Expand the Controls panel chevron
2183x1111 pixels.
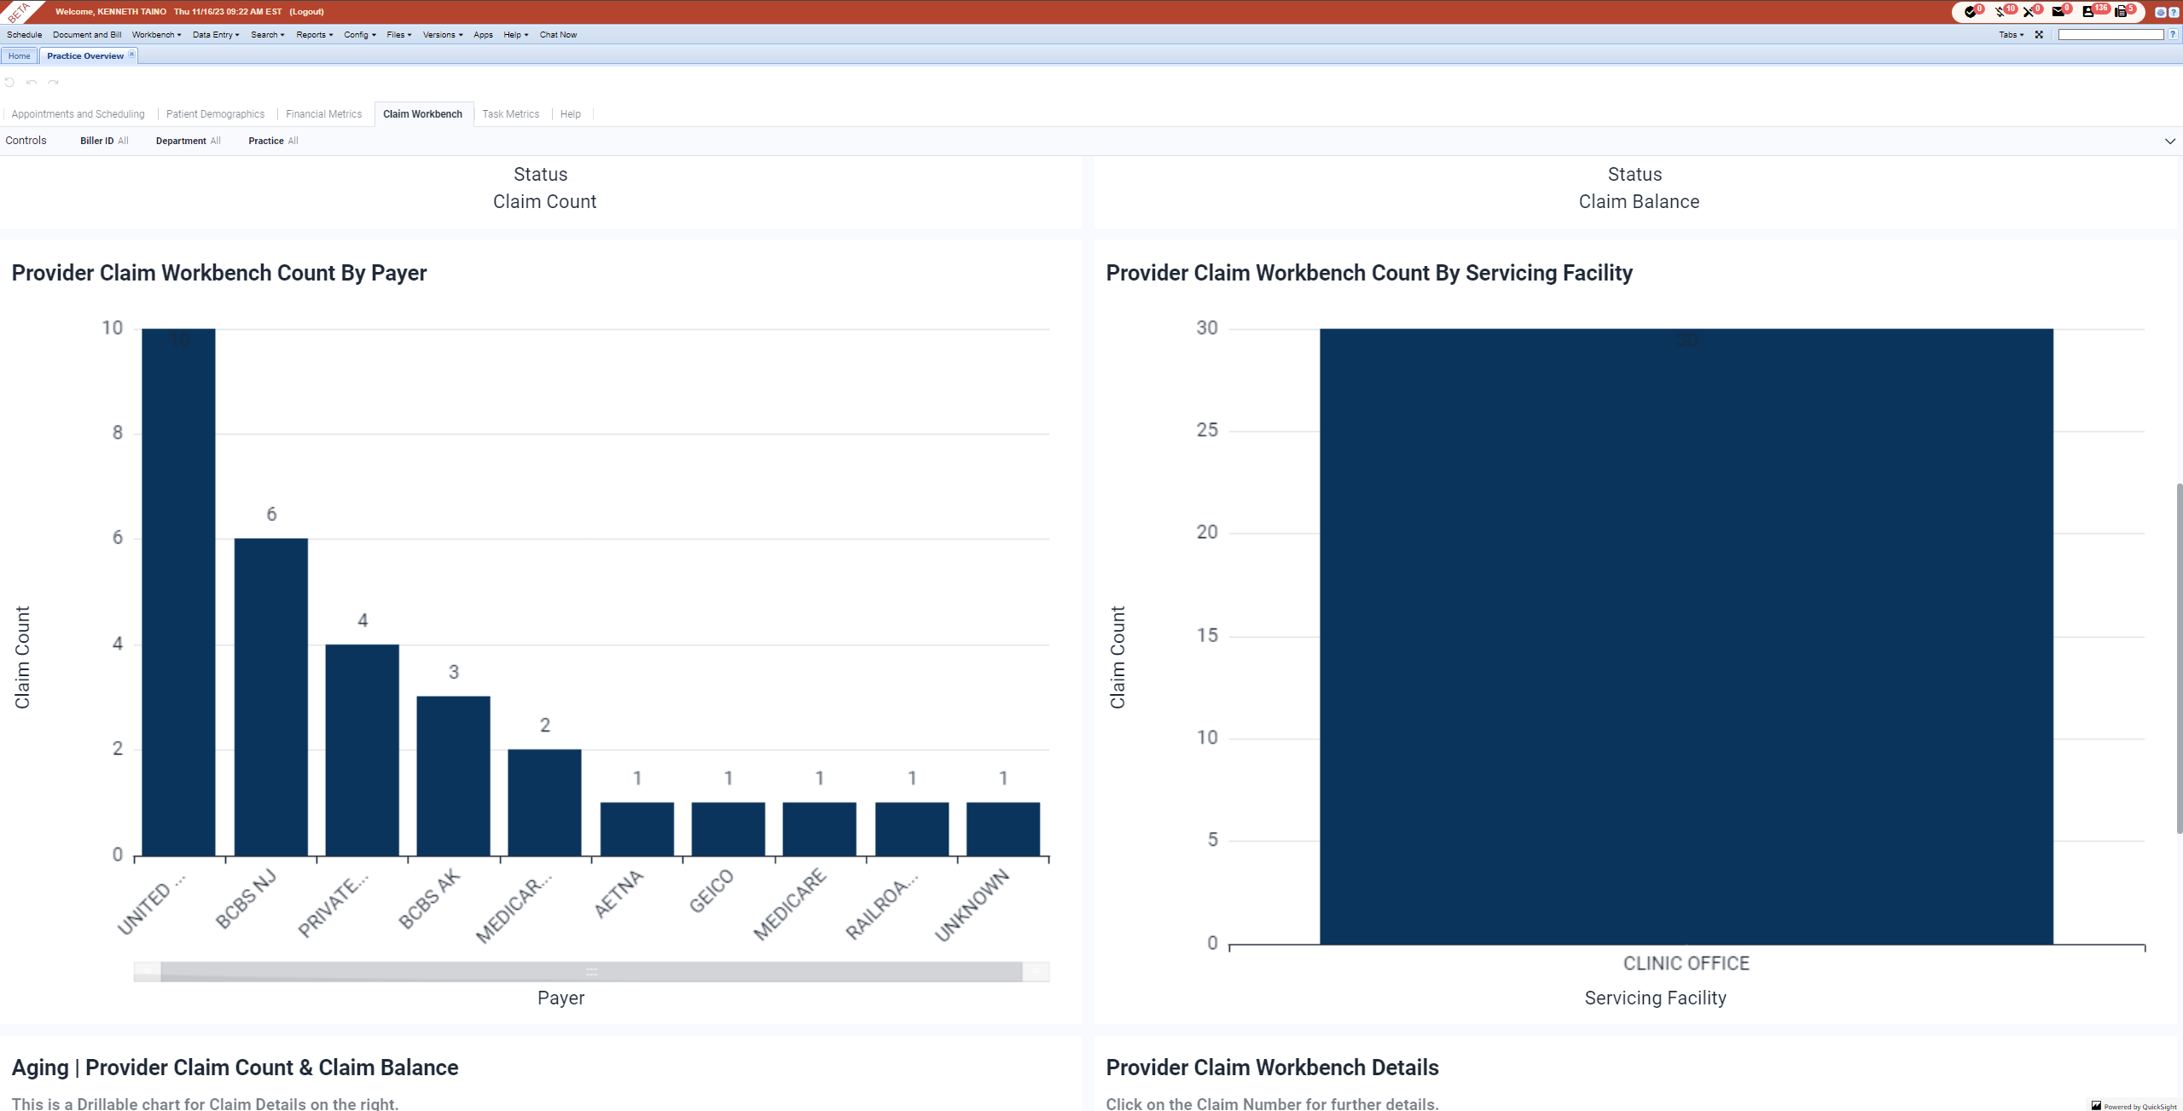coord(2169,142)
